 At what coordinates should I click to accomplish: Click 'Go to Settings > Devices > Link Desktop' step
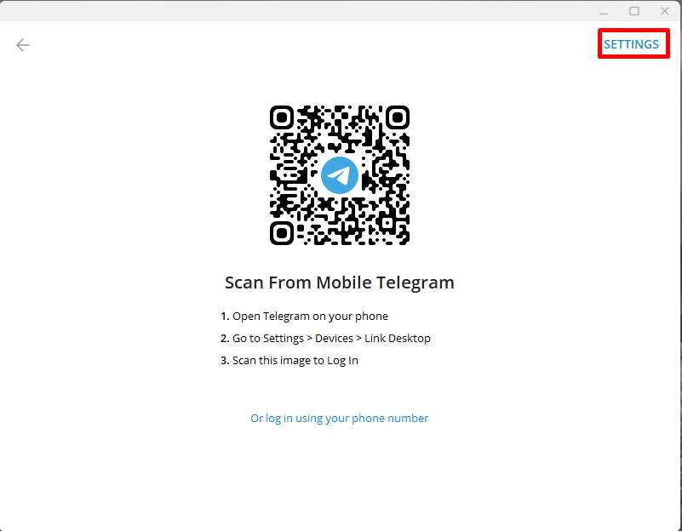click(x=325, y=338)
